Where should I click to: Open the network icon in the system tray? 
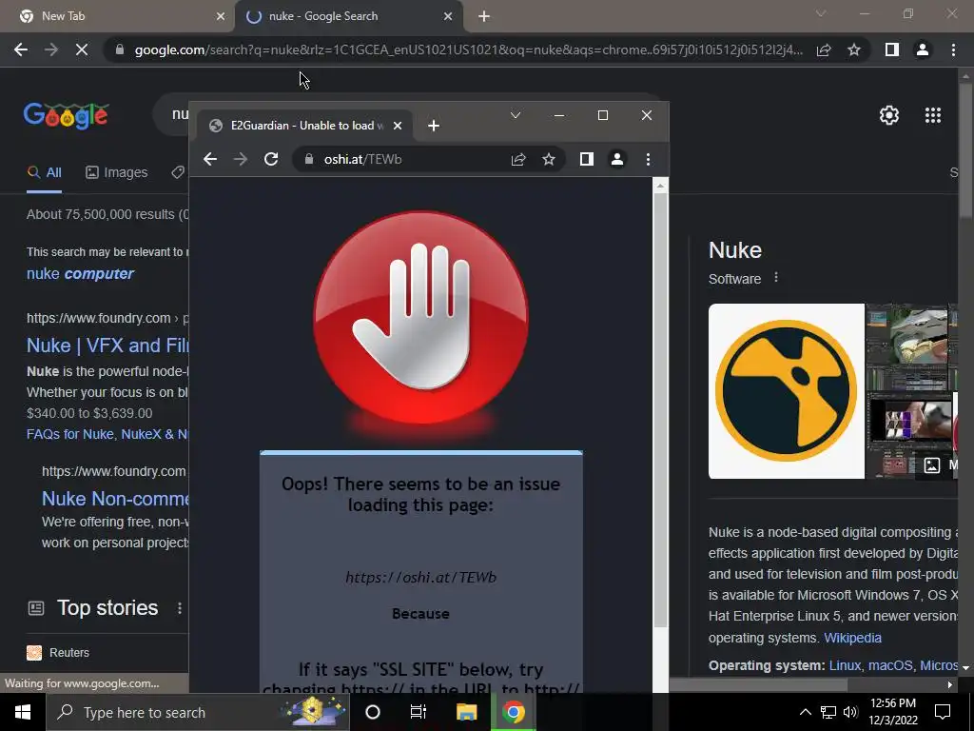[x=828, y=712]
